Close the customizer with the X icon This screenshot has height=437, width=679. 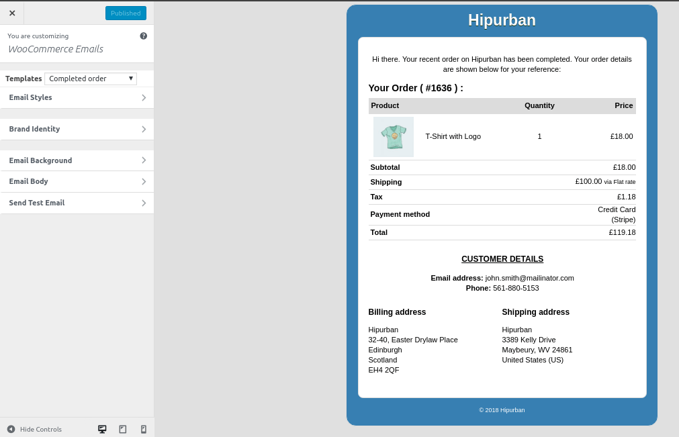12,13
